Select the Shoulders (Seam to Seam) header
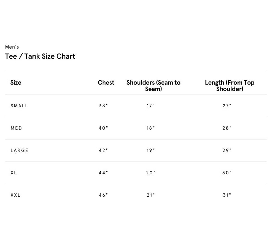273x242 pixels. coord(153,86)
